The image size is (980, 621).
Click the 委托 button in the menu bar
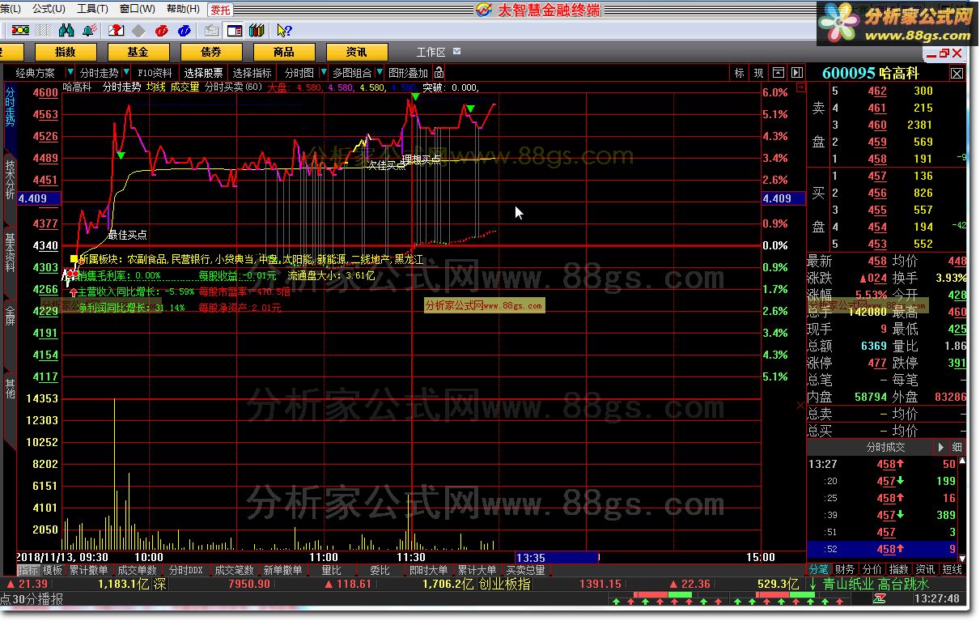coord(220,10)
